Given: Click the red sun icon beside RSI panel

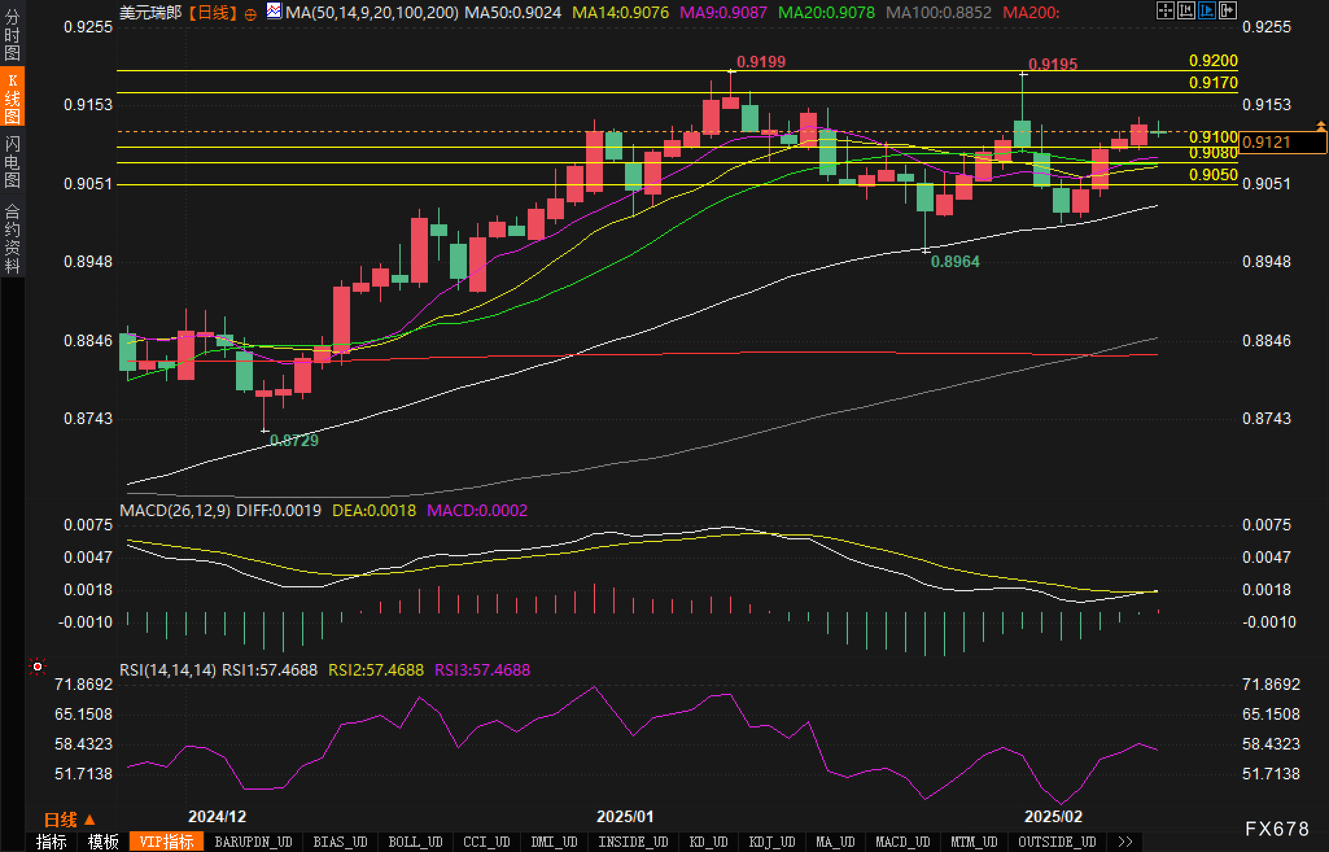Looking at the screenshot, I should (38, 667).
